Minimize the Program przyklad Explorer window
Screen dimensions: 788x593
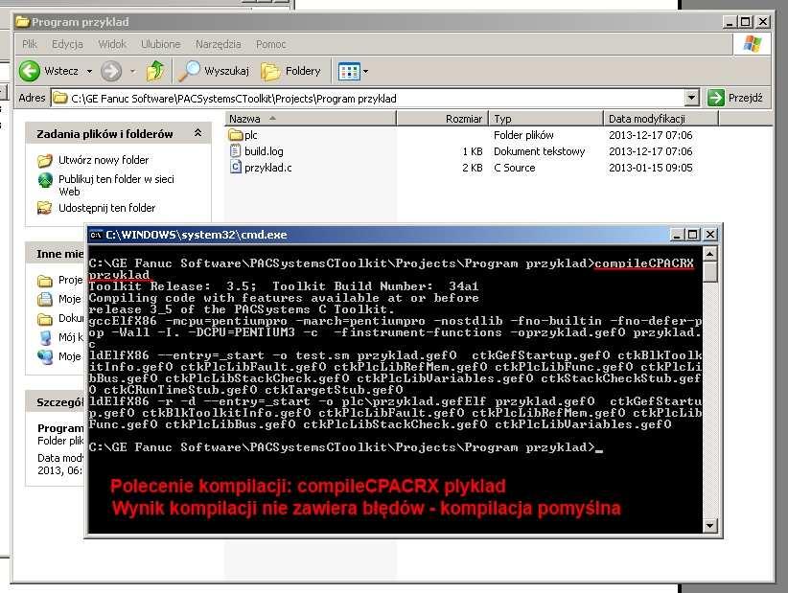tap(730, 22)
